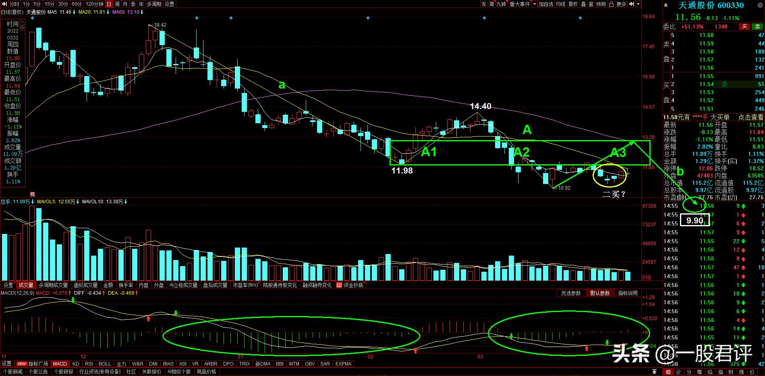Open the NEW 指标广场 indicator plaza

click(32, 364)
